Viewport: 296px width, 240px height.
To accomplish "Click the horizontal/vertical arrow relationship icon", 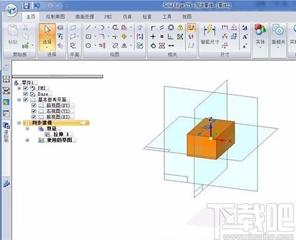I will [x=171, y=46].
